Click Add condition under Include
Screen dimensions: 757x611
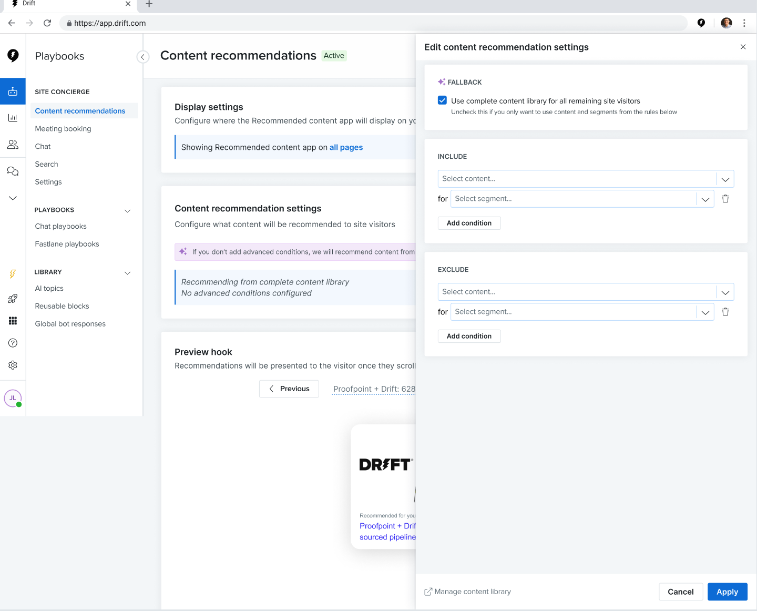[469, 223]
